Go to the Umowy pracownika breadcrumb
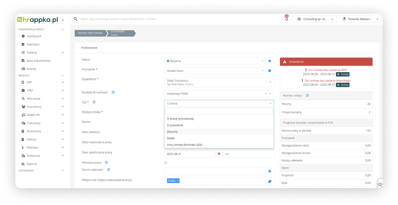The height and width of the screenshot is (205, 398). click(x=90, y=33)
